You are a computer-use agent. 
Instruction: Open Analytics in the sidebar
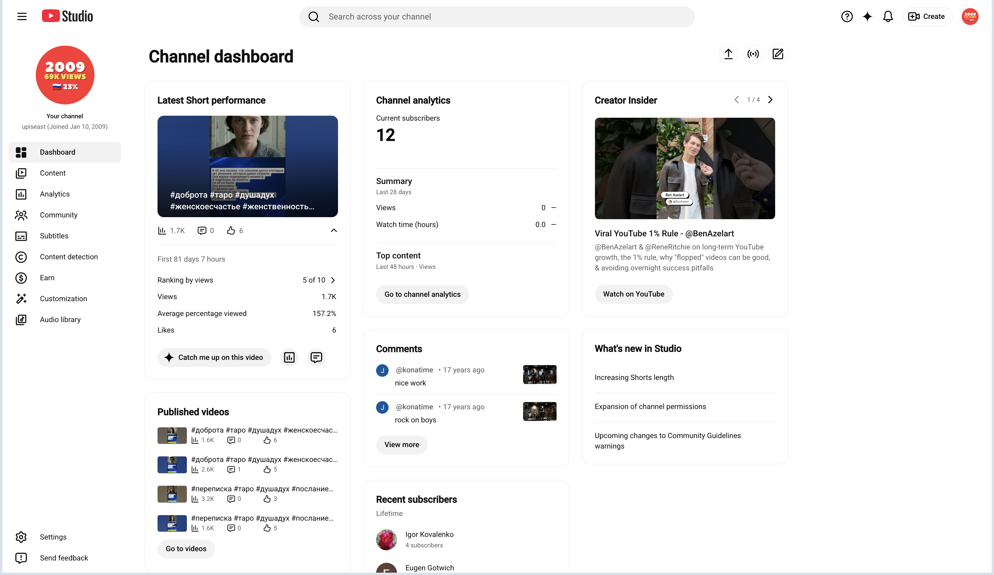(65, 194)
